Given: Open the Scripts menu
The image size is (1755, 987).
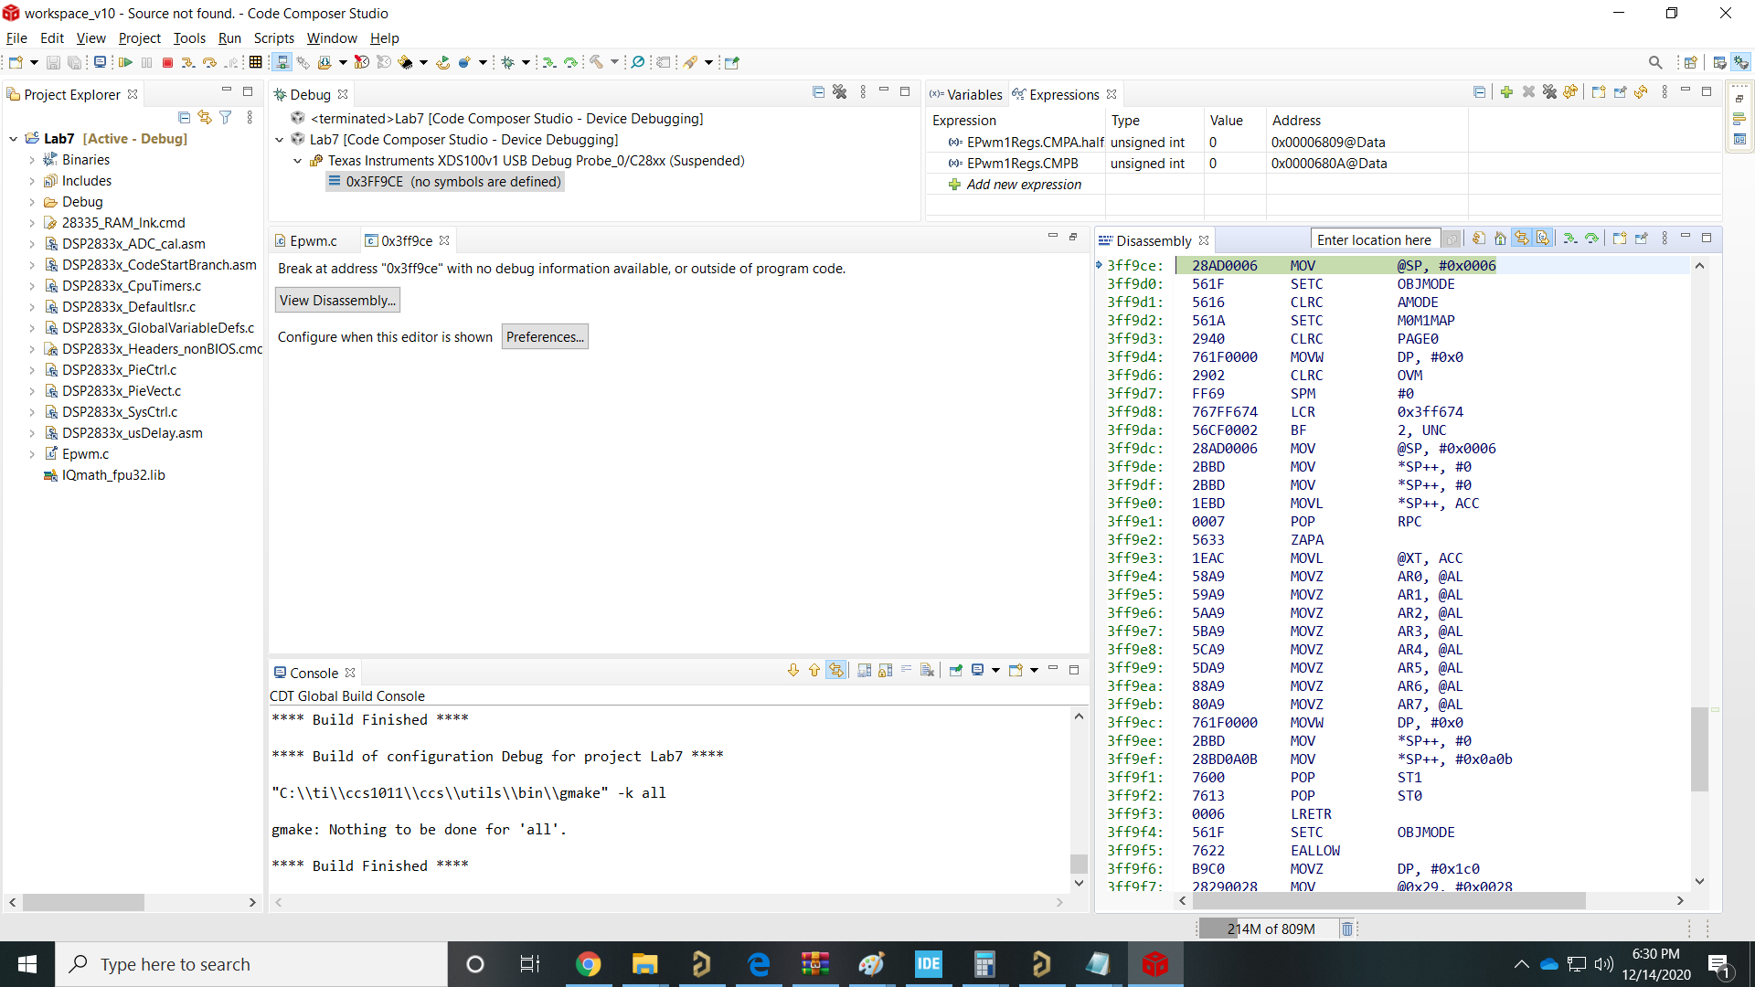Looking at the screenshot, I should click(x=274, y=38).
